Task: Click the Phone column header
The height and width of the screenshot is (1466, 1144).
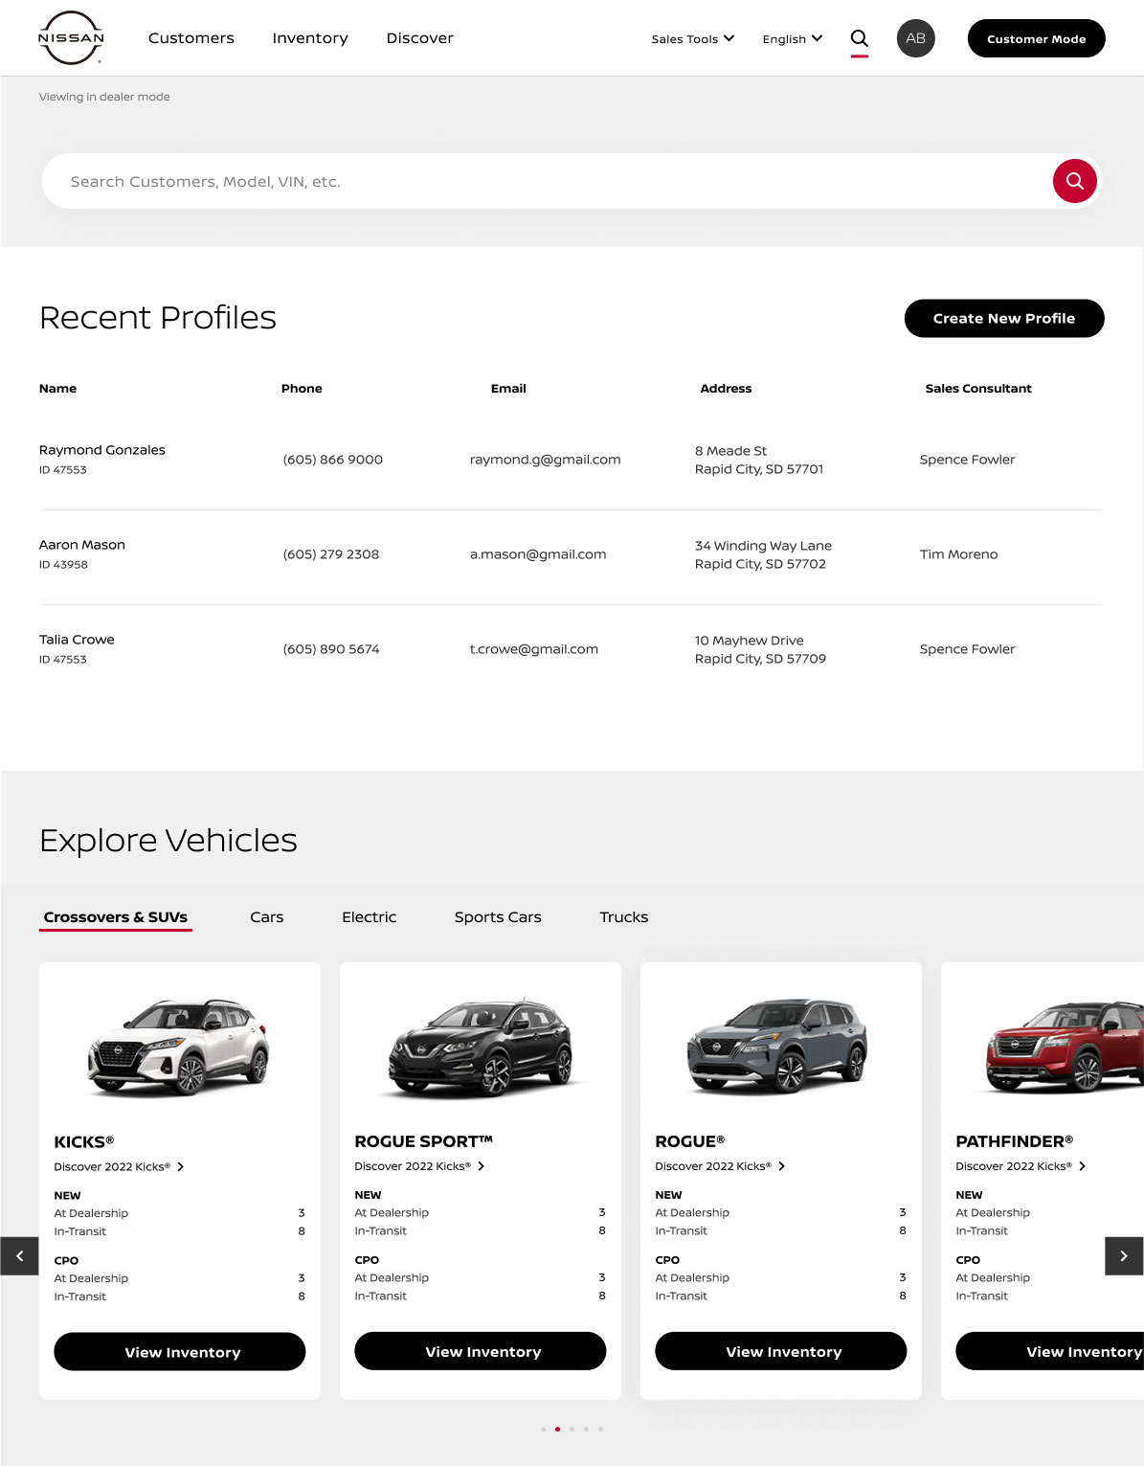Action: click(302, 388)
